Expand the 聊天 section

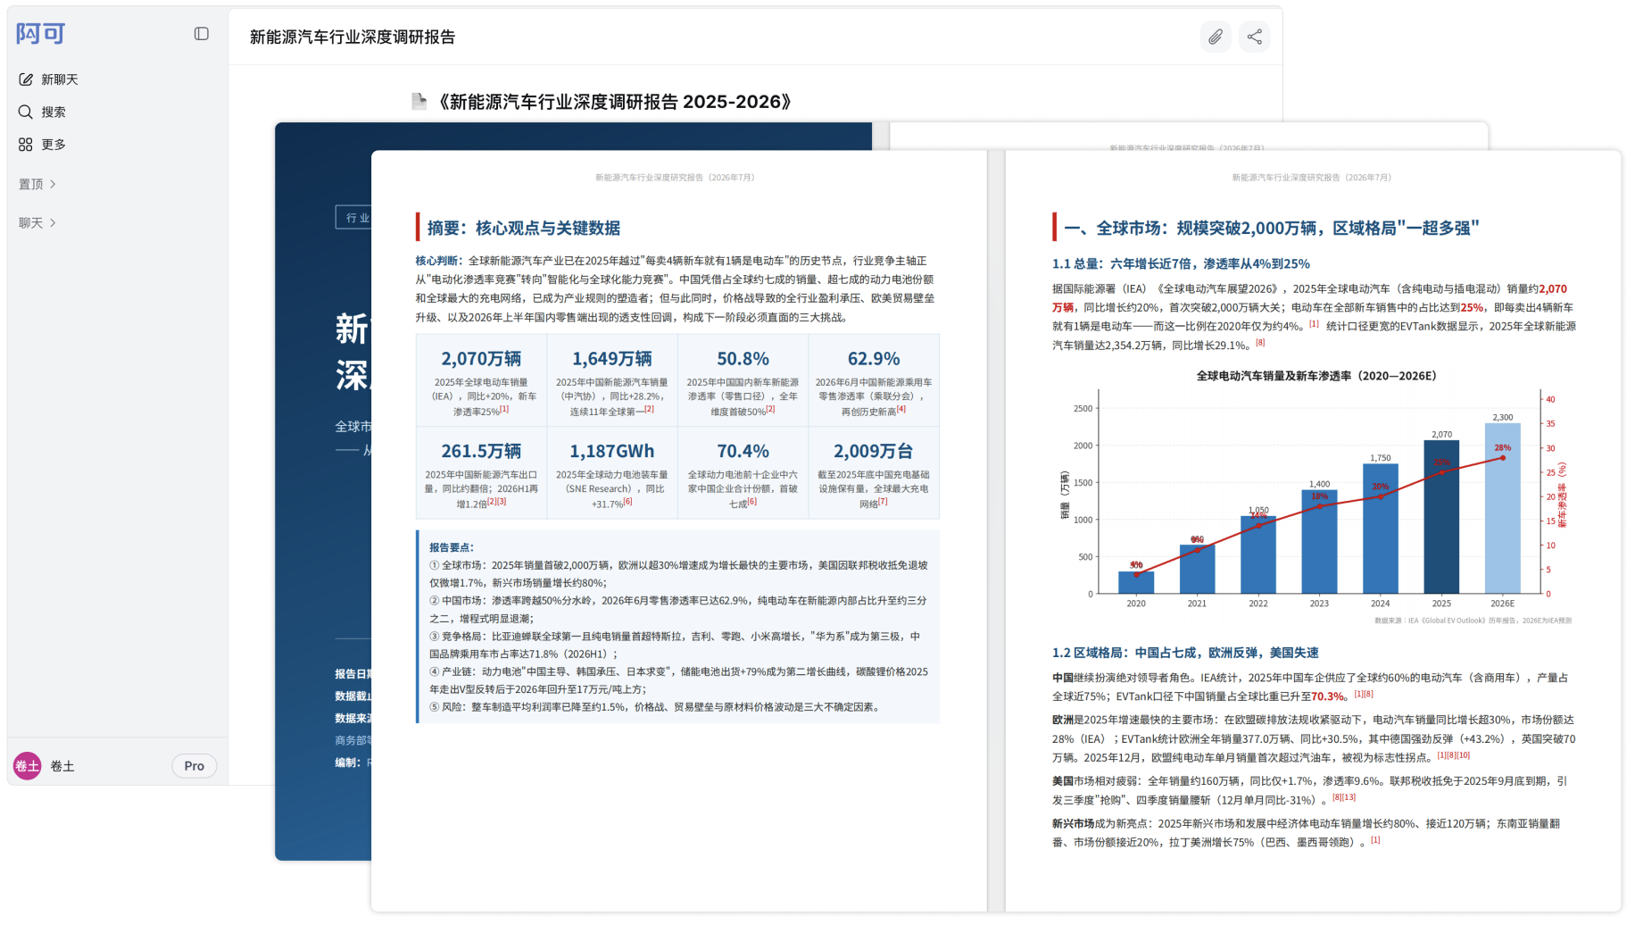point(37,223)
